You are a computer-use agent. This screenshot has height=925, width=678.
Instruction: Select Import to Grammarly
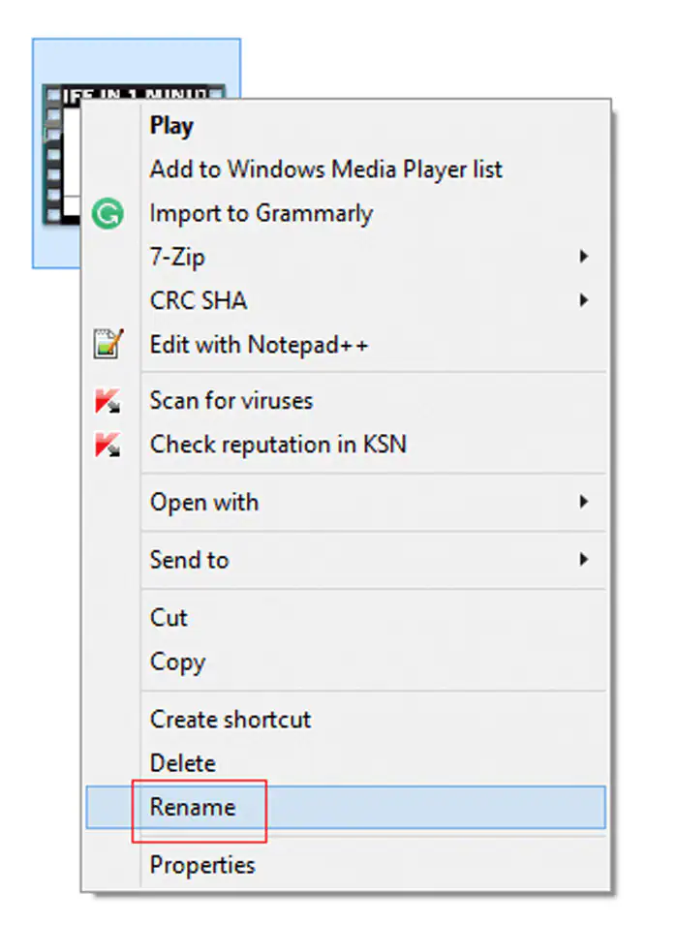261,213
